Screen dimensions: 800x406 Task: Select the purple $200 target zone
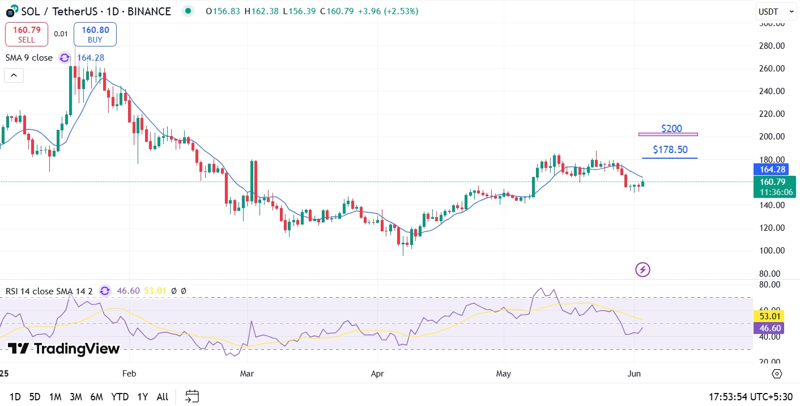[668, 134]
